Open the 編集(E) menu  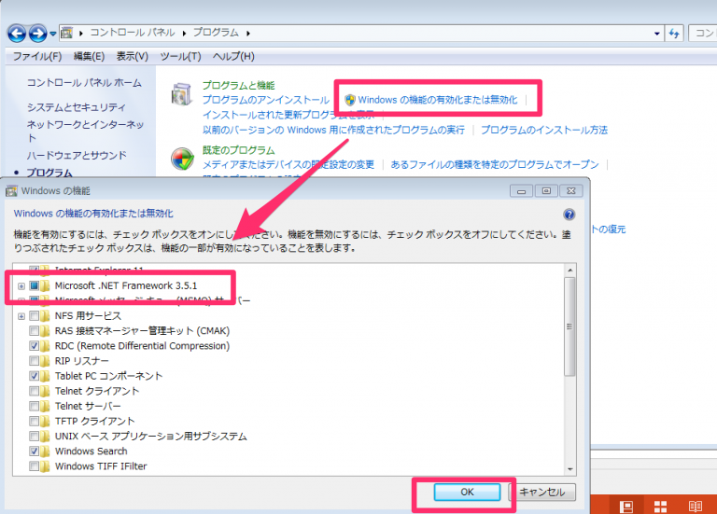(x=90, y=56)
